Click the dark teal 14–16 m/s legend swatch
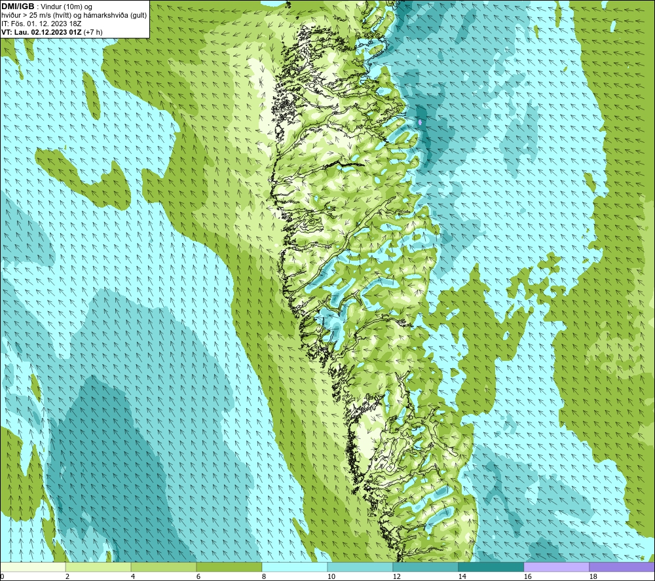Screen dimensions: 655x581 point(491,567)
